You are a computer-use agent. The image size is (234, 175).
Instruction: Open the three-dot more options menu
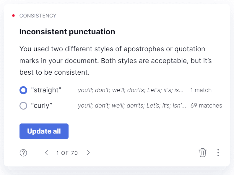point(218,153)
